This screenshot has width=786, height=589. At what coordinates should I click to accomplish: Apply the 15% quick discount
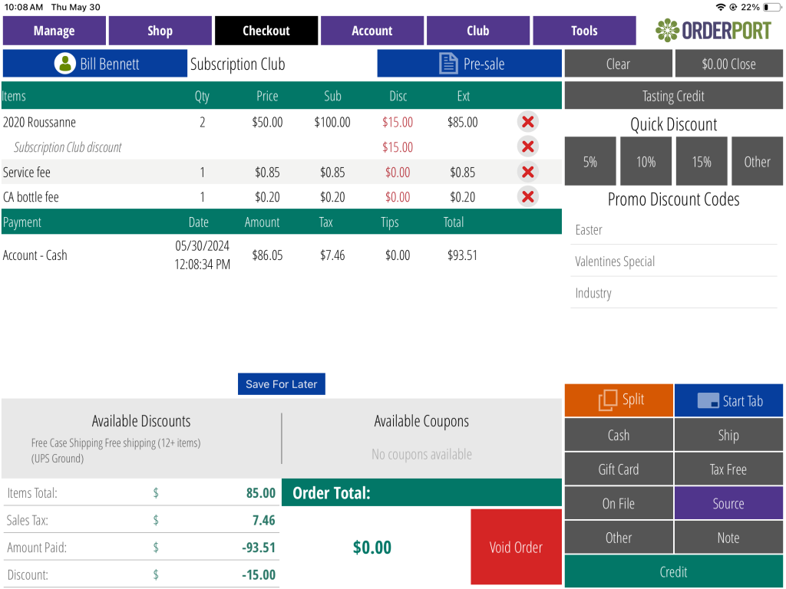pyautogui.click(x=701, y=162)
